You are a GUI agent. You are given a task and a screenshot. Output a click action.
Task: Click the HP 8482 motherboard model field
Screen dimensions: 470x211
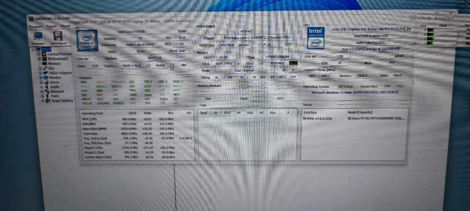(246, 31)
